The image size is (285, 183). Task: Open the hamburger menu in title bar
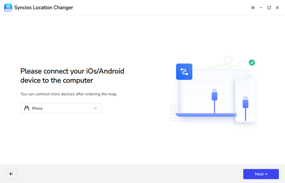pos(253,8)
